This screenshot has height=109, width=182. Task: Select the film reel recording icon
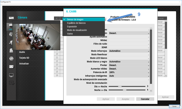click(11, 34)
